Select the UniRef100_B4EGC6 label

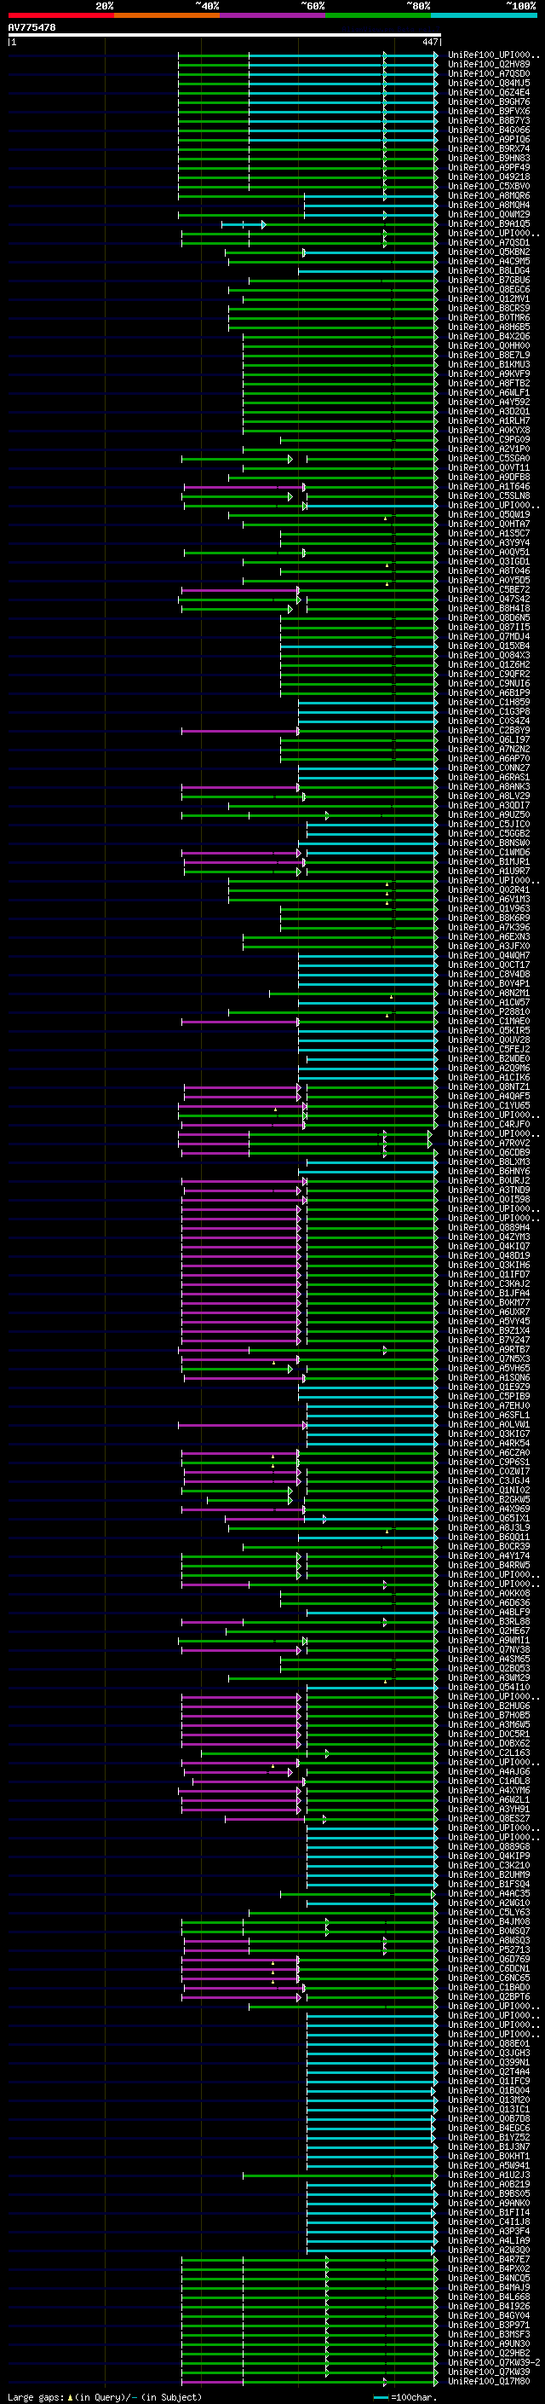point(489,2128)
